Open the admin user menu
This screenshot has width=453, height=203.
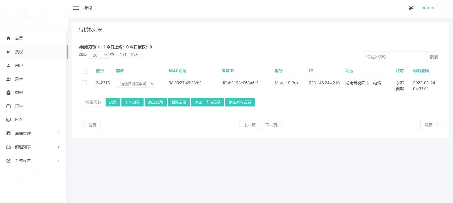pos(428,8)
